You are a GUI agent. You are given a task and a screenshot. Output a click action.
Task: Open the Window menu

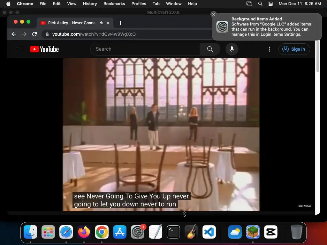(174, 4)
